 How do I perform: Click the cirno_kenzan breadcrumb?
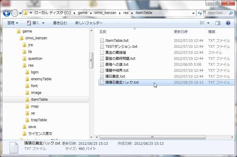point(105,13)
